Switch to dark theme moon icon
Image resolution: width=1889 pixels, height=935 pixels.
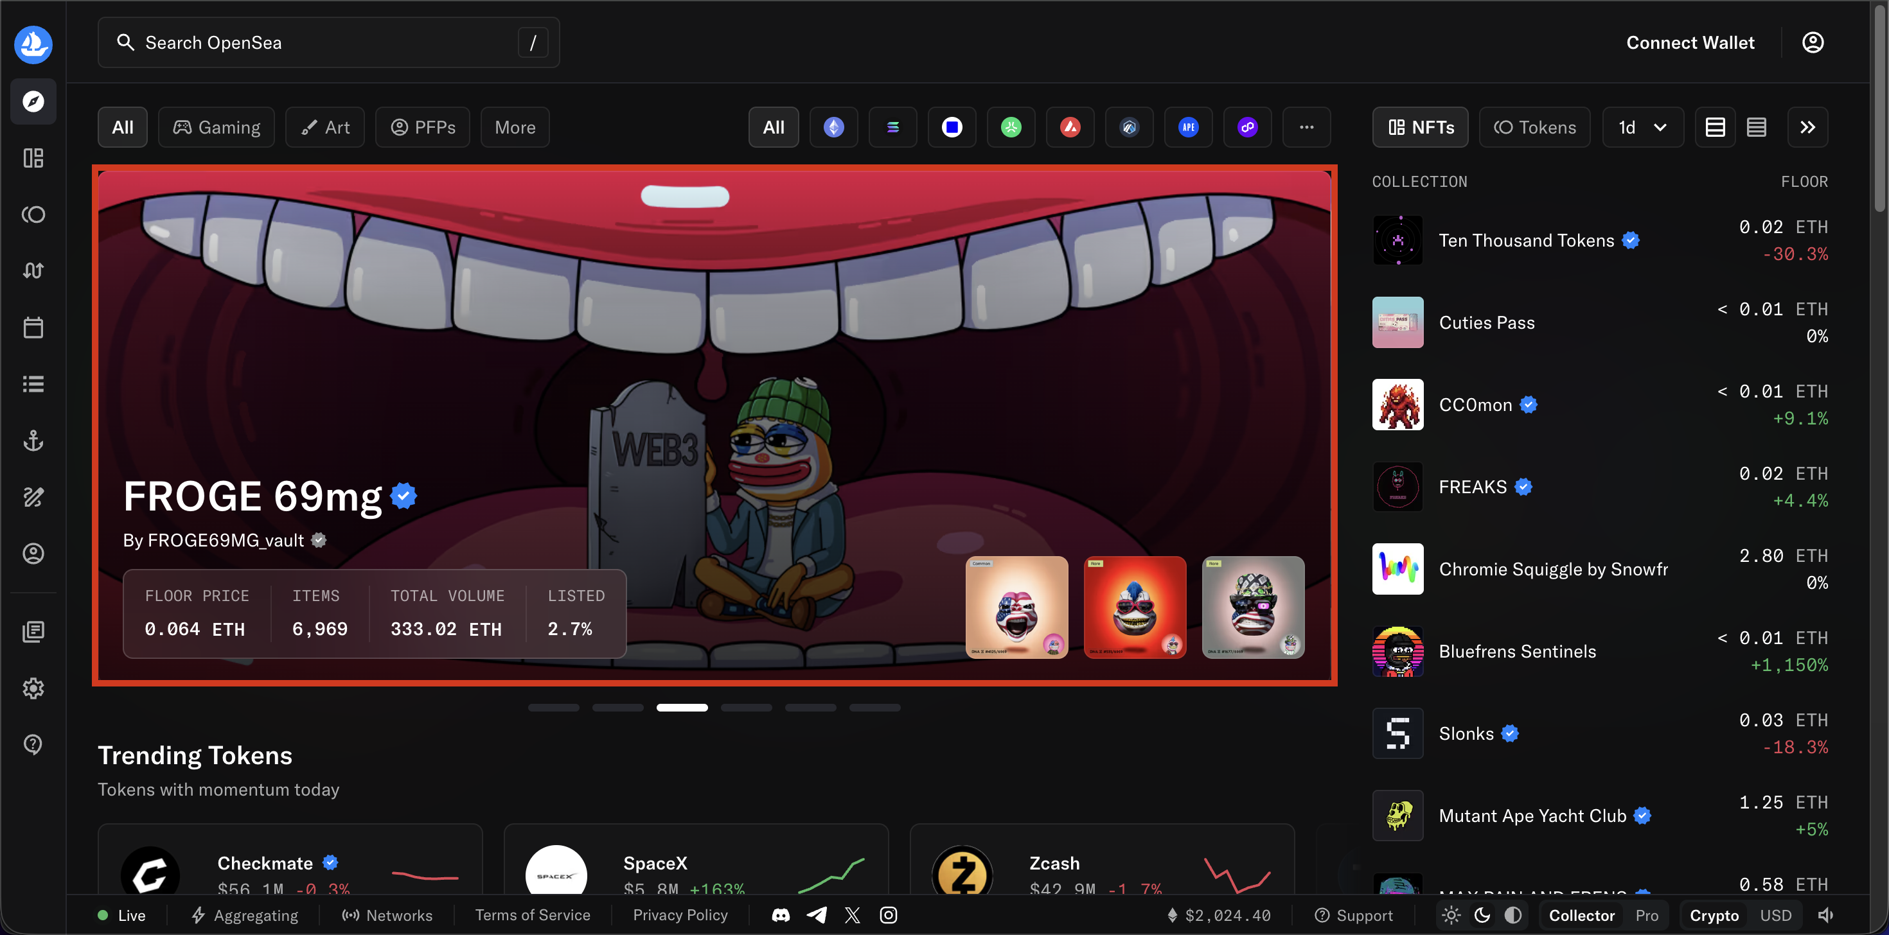click(x=1482, y=915)
